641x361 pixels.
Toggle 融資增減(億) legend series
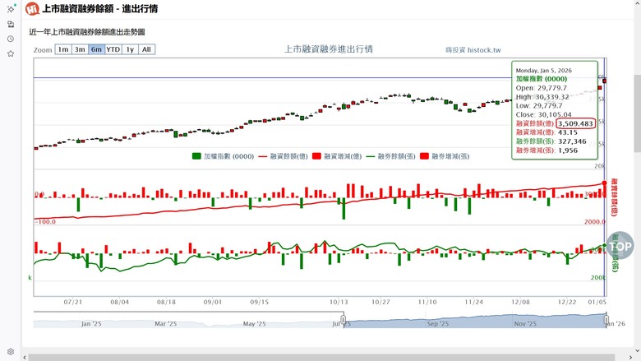[x=337, y=156]
